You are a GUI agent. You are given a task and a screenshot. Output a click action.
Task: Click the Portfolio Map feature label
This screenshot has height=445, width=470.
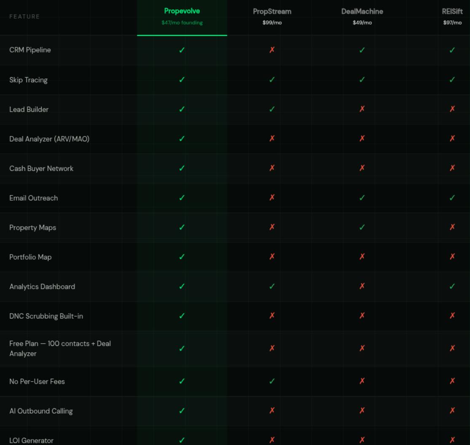(30, 257)
